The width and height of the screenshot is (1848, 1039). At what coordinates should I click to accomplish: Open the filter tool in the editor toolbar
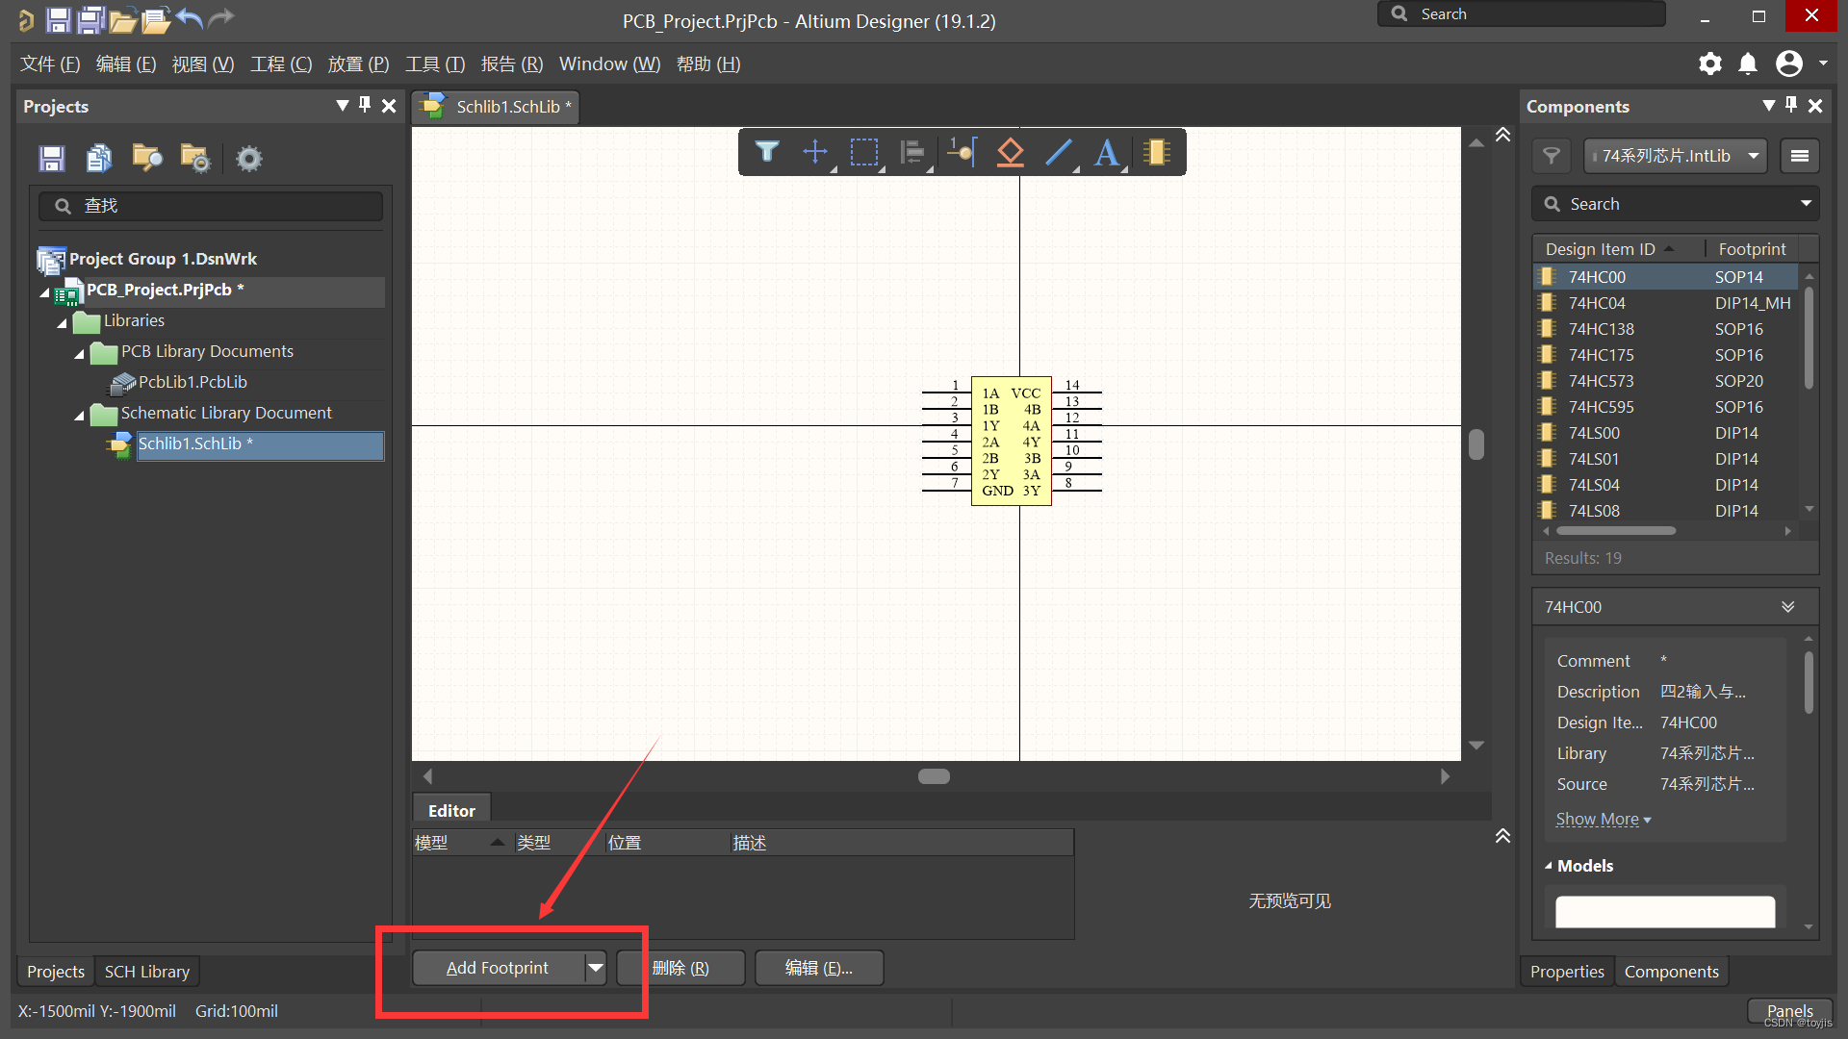[767, 151]
